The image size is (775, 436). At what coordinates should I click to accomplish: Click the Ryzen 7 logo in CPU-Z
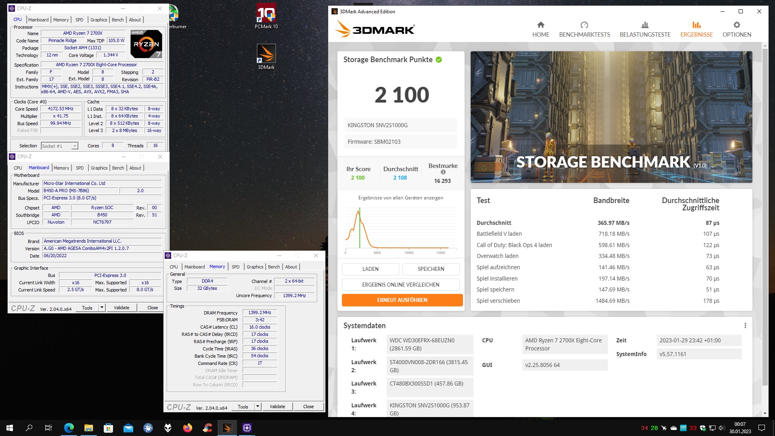pos(147,44)
